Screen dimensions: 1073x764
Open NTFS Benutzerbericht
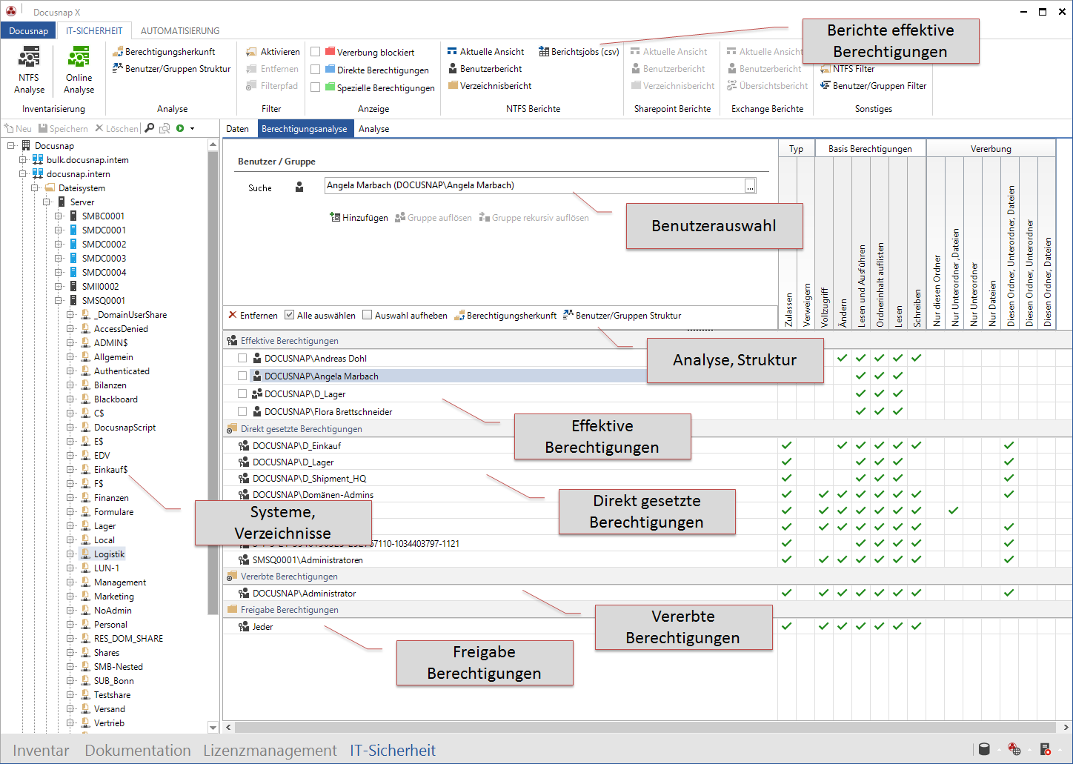pos(485,69)
